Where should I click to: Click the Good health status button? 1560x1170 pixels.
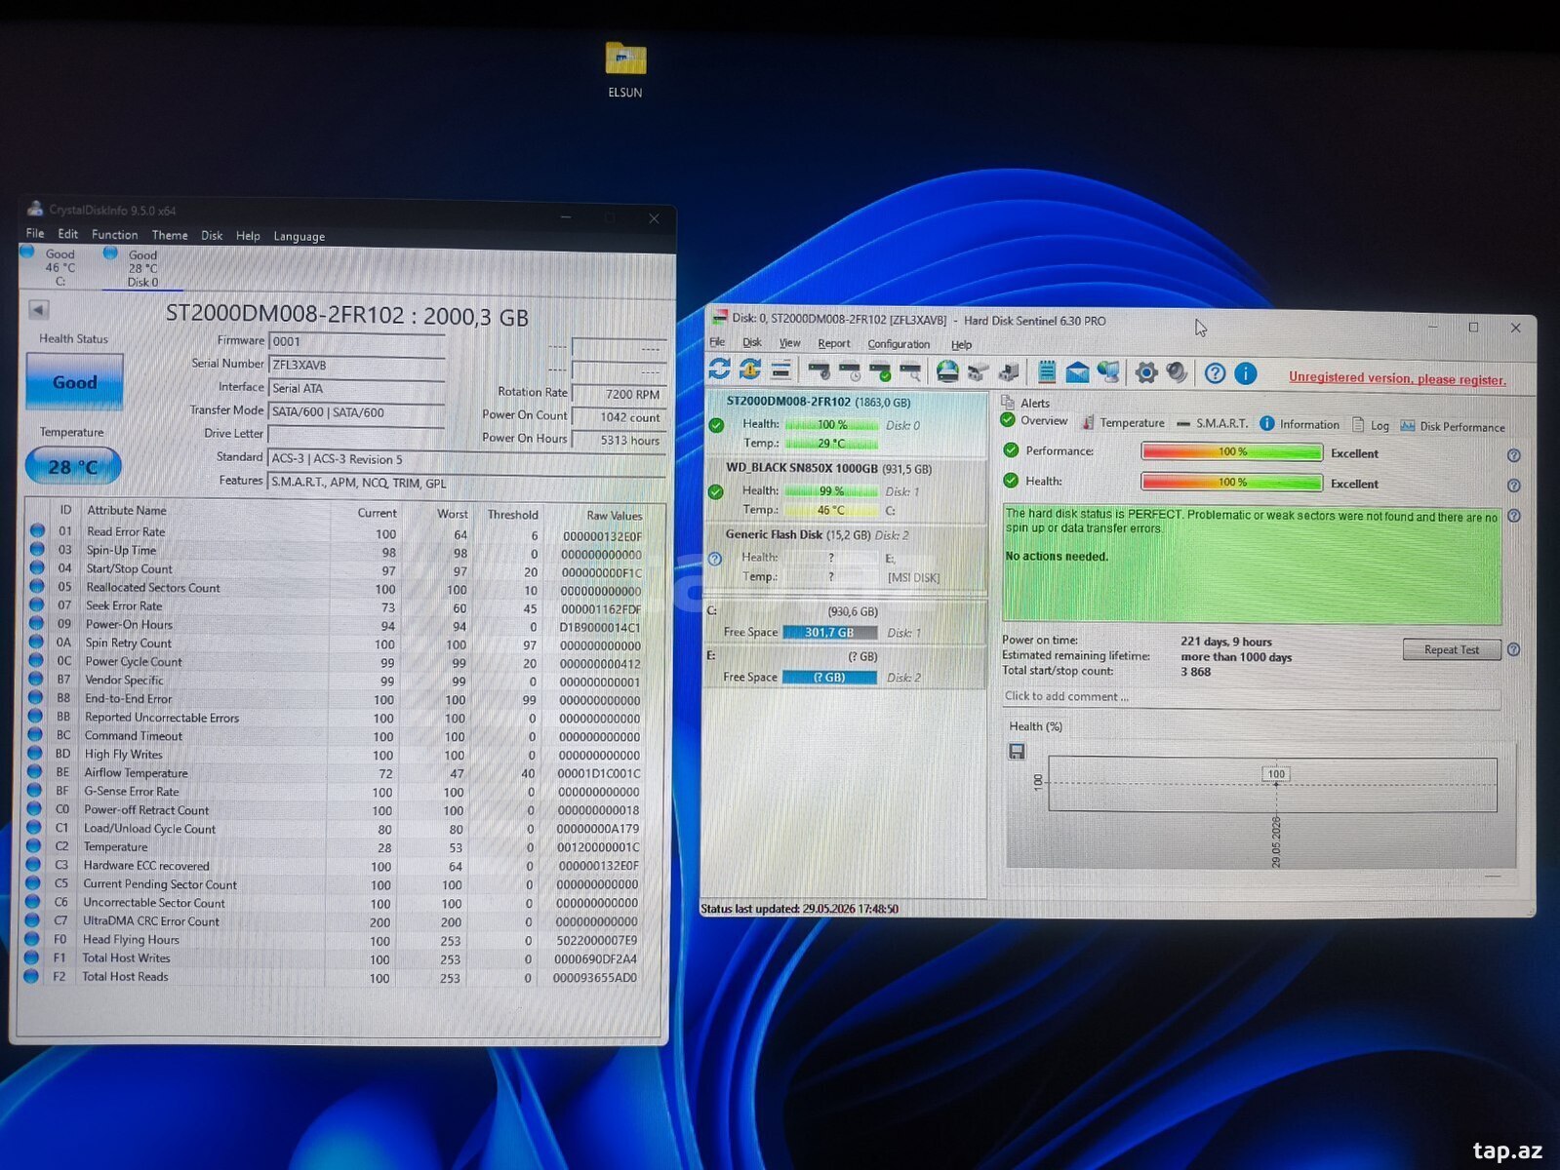coord(74,381)
